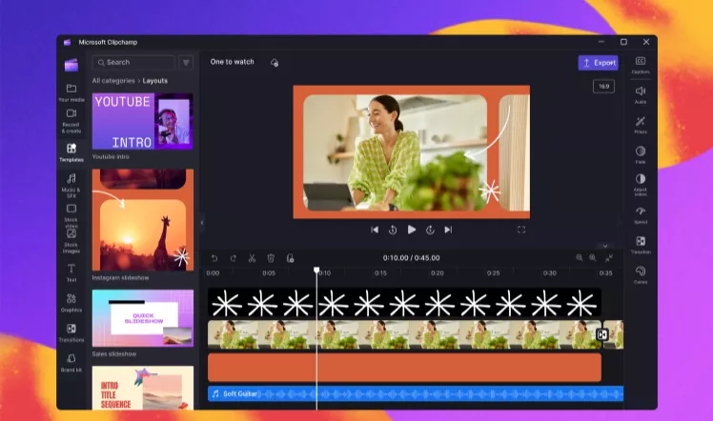Open Graphics in the left sidebar
This screenshot has width=713, height=421.
(71, 302)
